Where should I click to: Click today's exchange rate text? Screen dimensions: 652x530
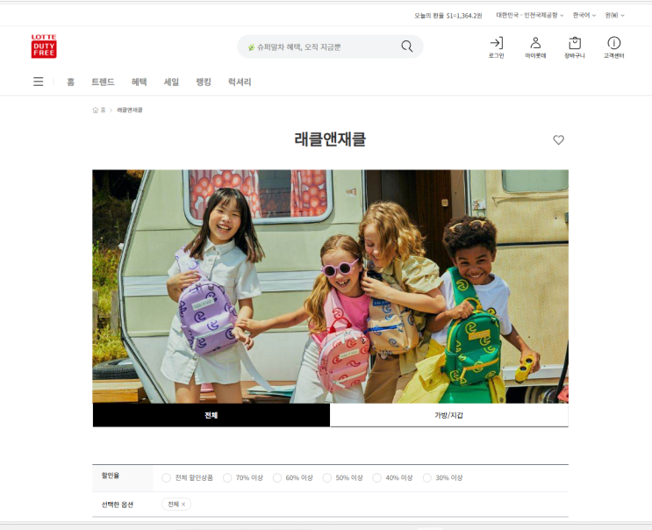[x=448, y=16]
